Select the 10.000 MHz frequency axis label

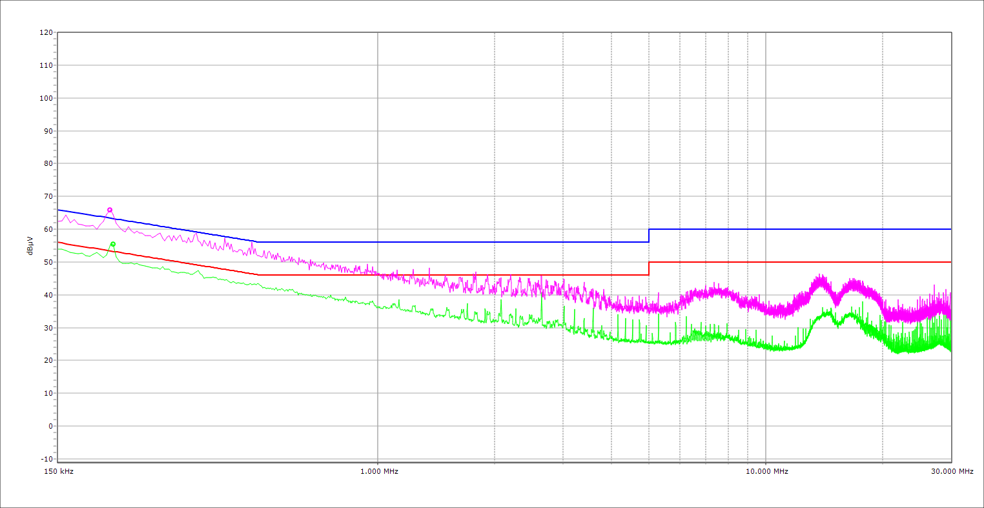767,471
